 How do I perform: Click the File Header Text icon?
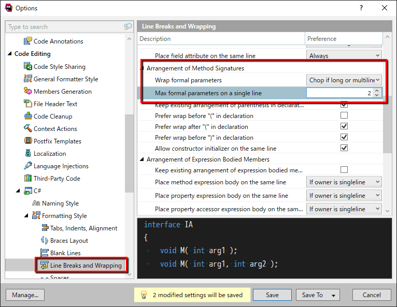coord(27,104)
